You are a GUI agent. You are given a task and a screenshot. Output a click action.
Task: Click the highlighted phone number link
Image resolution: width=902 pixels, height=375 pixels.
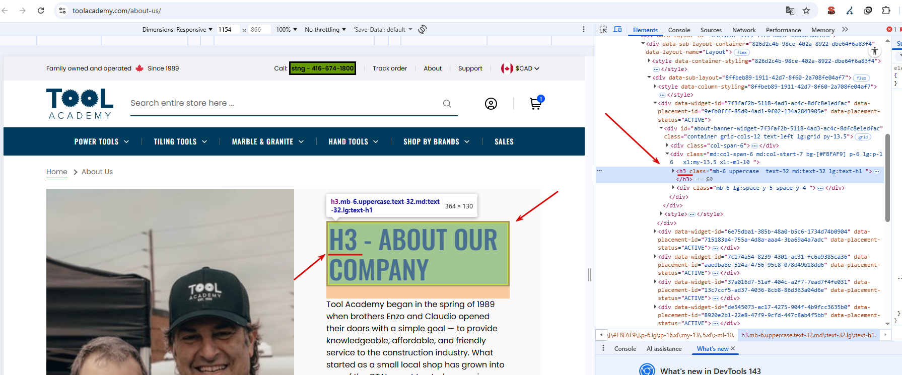point(322,68)
